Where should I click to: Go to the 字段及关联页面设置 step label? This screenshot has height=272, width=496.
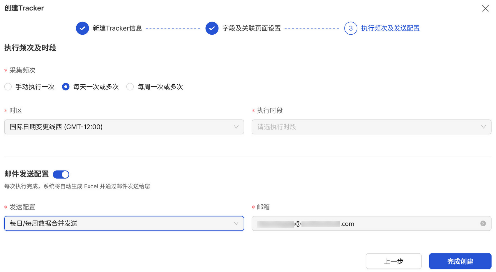[251, 28]
